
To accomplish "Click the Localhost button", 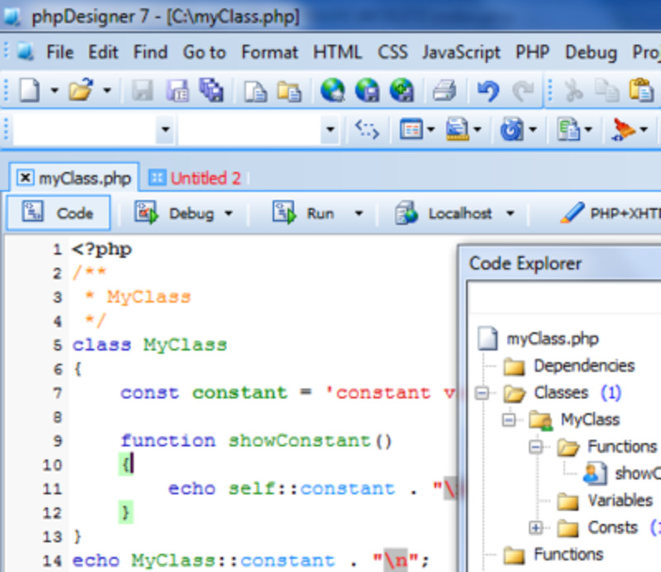I will tap(443, 213).
